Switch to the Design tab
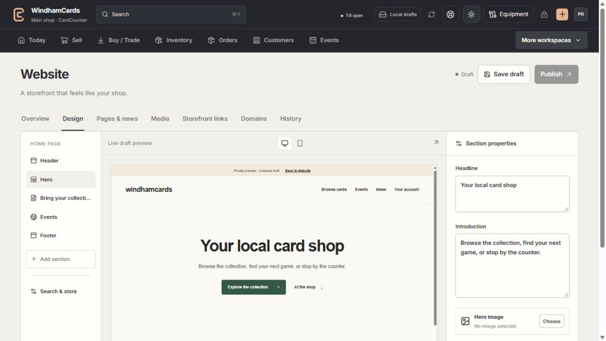This screenshot has width=606, height=341. (x=73, y=119)
